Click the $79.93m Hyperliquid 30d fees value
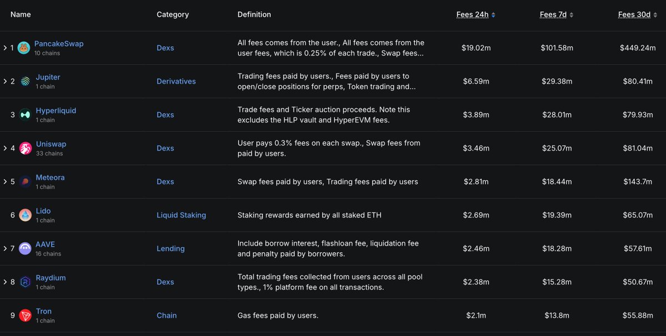The width and height of the screenshot is (666, 336). [x=638, y=115]
